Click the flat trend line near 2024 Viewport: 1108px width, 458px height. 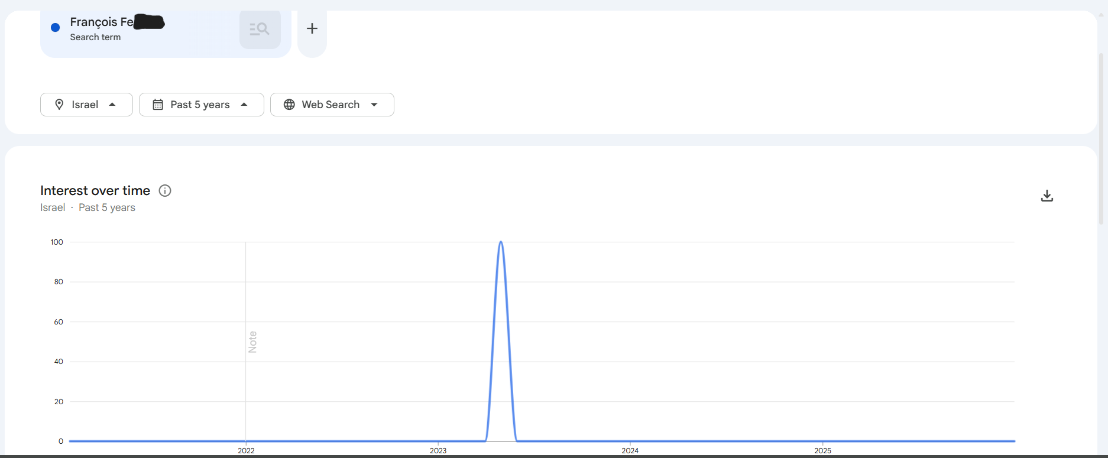[x=630, y=441]
